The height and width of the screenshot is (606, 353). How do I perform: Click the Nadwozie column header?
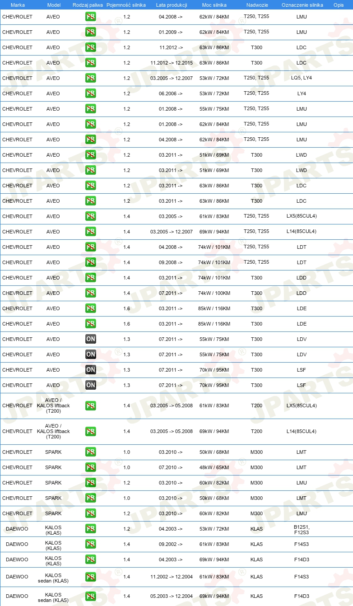pyautogui.click(x=257, y=5)
